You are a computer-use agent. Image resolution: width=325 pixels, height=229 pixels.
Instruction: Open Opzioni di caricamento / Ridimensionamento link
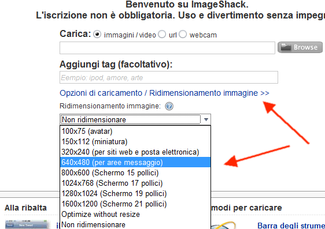click(164, 93)
